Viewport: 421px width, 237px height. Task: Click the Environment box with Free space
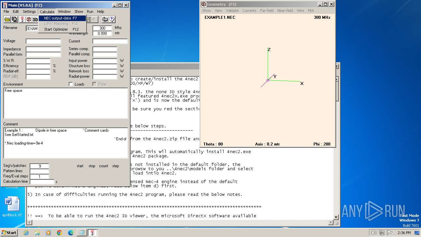click(66, 103)
